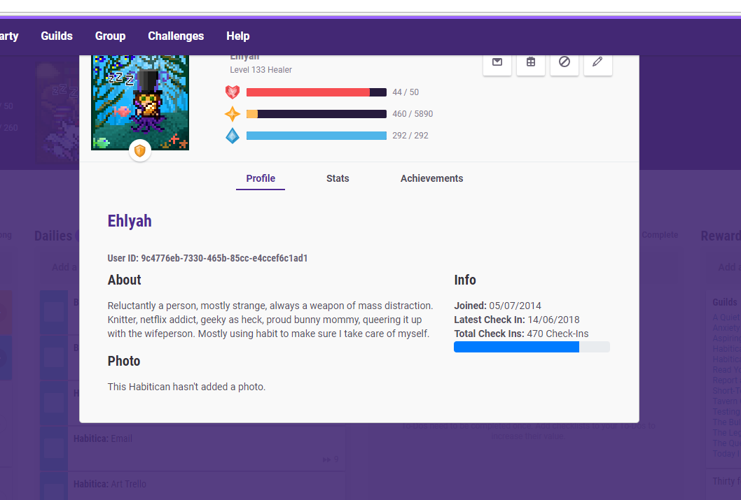Click the blue check-ins progress bar
The width and height of the screenshot is (741, 500).
(532, 347)
